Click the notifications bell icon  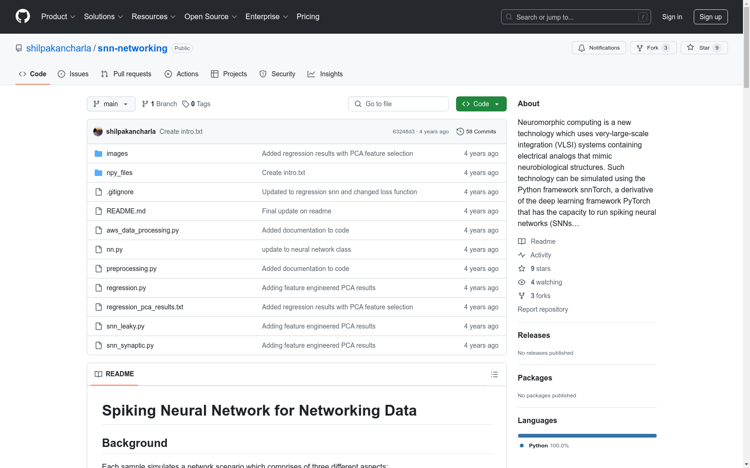pos(582,48)
